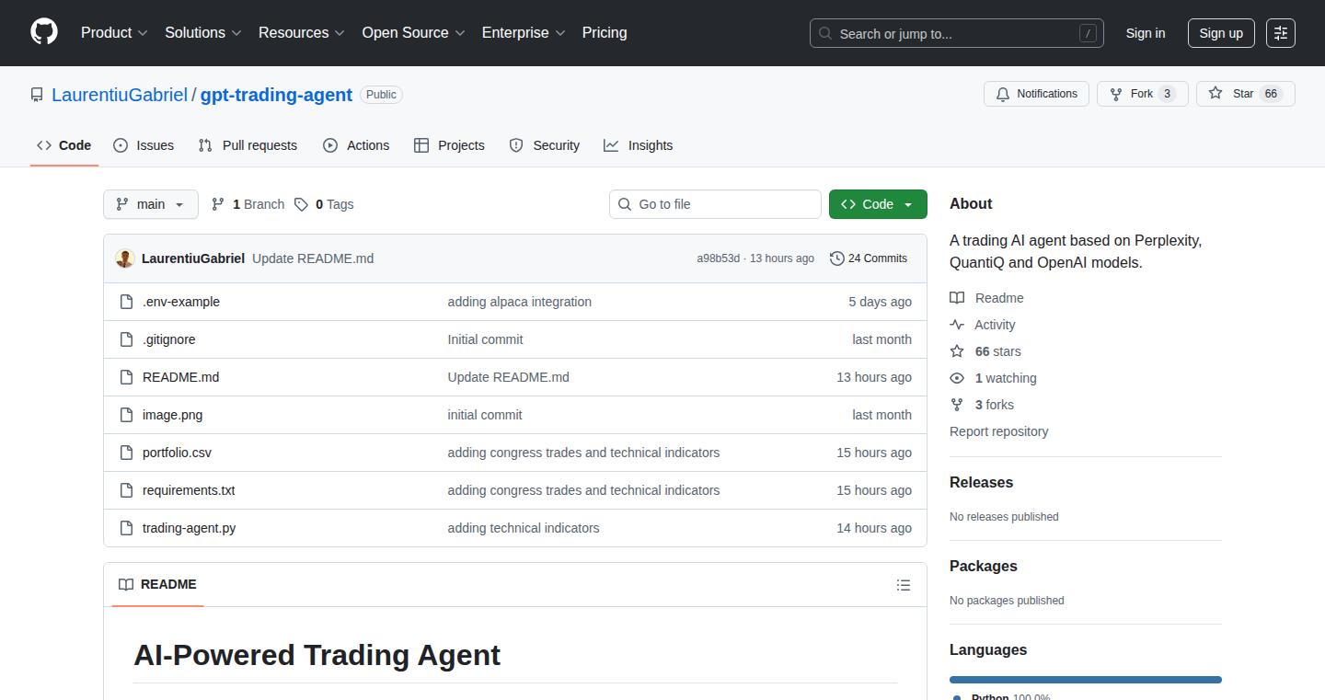The height and width of the screenshot is (700, 1325).
Task: Click the README outline list icon
Action: (x=904, y=585)
